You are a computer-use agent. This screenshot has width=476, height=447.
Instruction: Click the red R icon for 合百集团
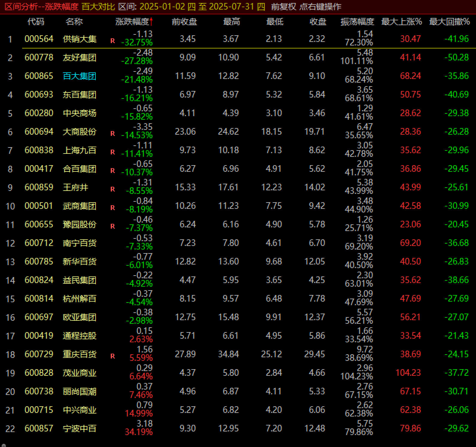point(113,171)
